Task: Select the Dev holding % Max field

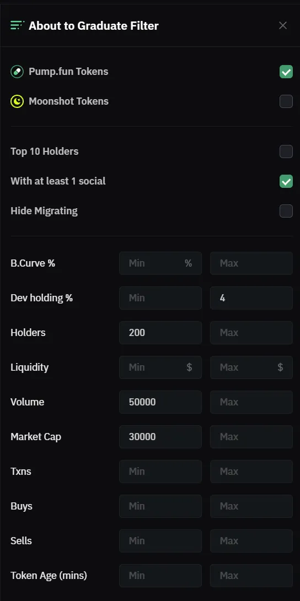Action: [x=251, y=298]
